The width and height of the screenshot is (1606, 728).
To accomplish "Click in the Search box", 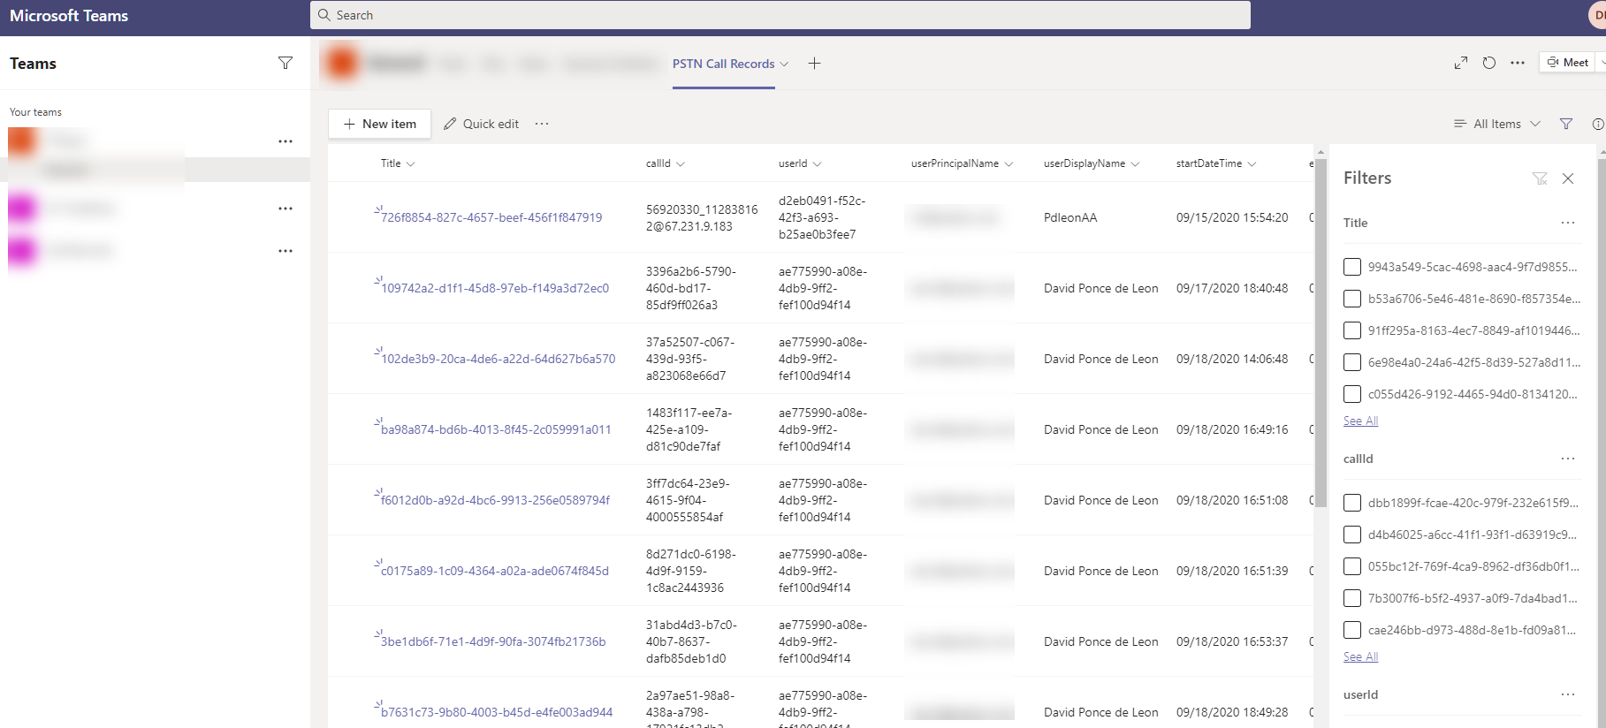I will [780, 15].
